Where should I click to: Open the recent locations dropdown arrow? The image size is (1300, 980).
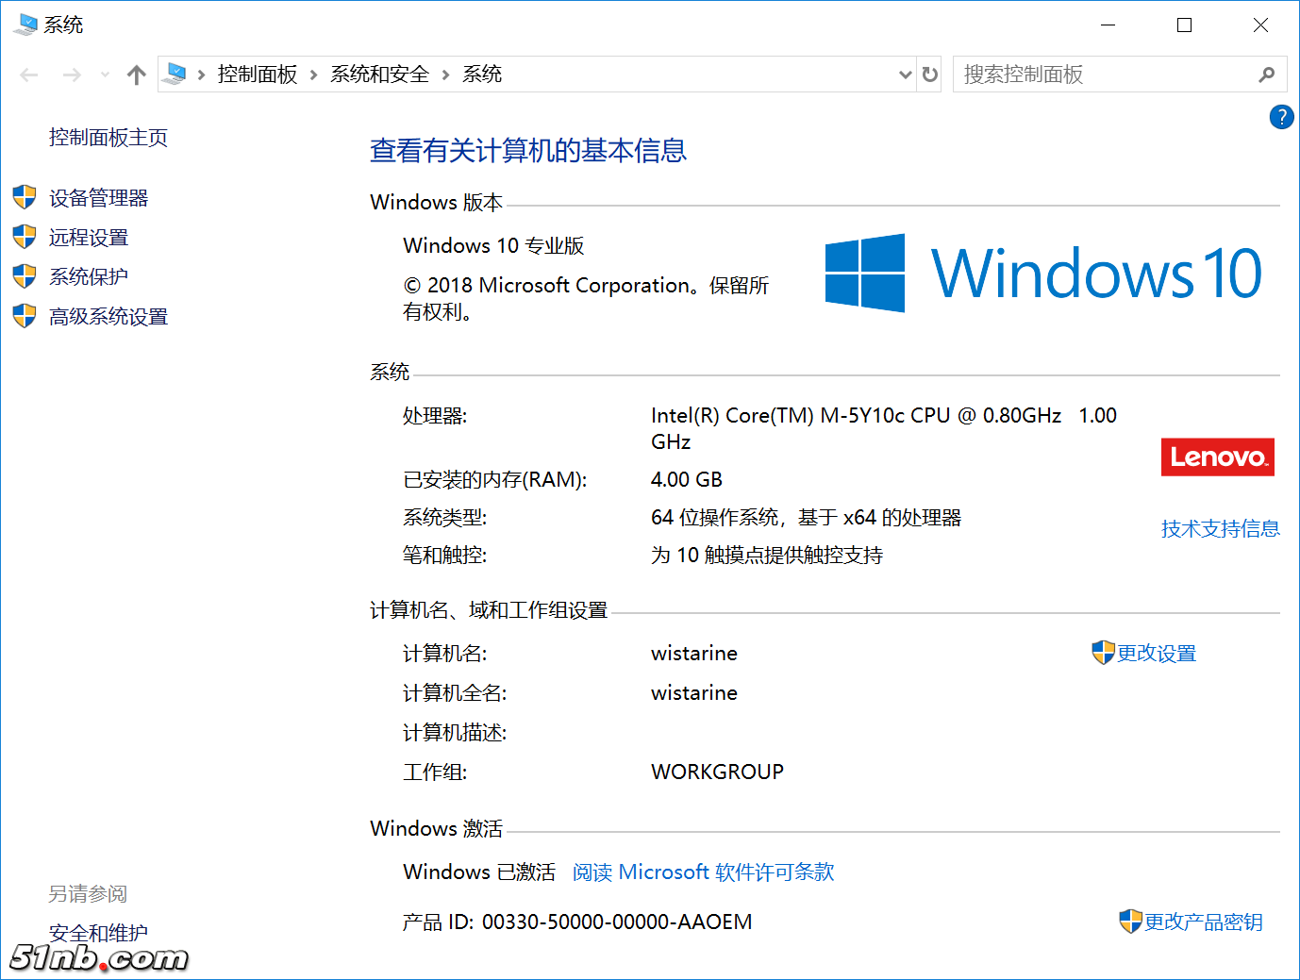(105, 75)
